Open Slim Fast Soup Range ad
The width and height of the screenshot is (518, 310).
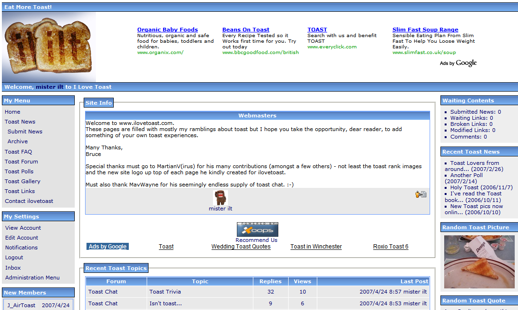[x=425, y=30]
